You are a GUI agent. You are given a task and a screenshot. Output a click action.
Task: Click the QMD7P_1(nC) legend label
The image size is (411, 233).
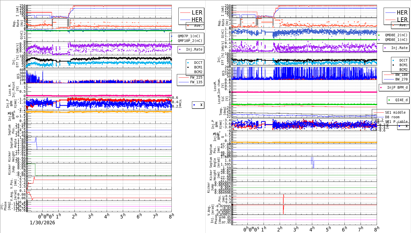189,36
